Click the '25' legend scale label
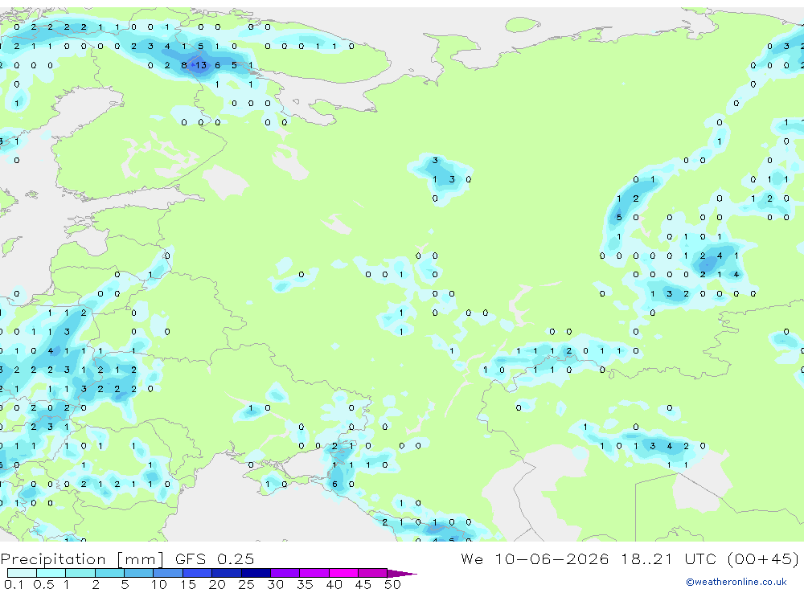Image resolution: width=804 pixels, height=589 pixels. click(246, 584)
